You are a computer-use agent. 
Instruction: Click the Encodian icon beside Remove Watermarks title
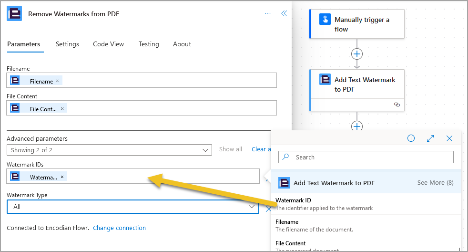click(x=14, y=14)
